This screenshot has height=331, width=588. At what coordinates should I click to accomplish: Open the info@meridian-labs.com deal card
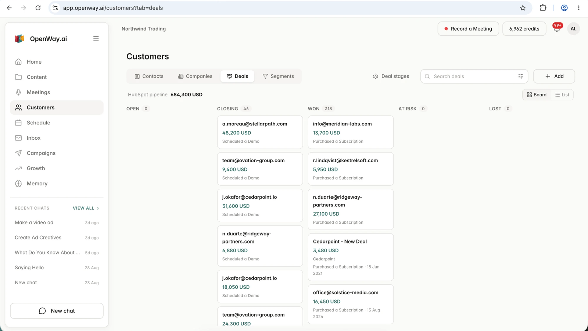coord(351,132)
